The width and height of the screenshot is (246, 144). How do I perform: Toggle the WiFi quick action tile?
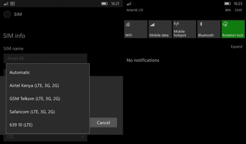pos(136,29)
